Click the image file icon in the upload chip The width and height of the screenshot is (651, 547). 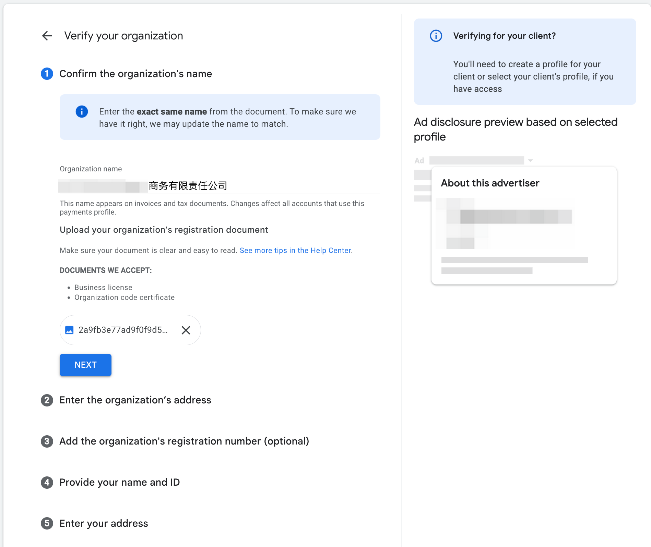point(69,330)
